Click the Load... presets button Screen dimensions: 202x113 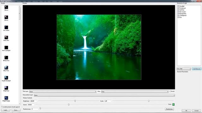(6, 110)
